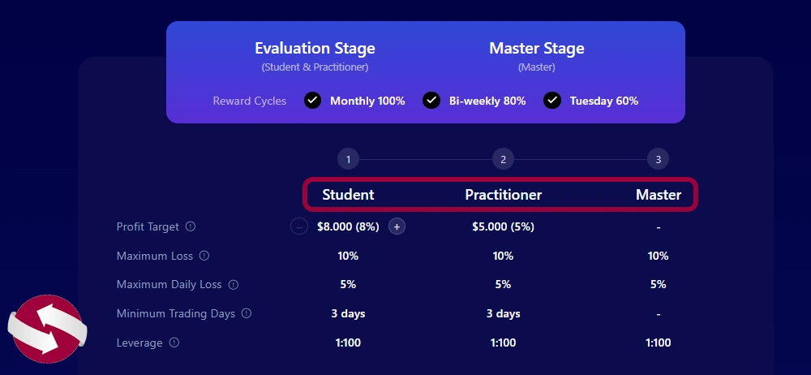Click the step 2 circle marker
This screenshot has height=375, width=811.
[504, 159]
